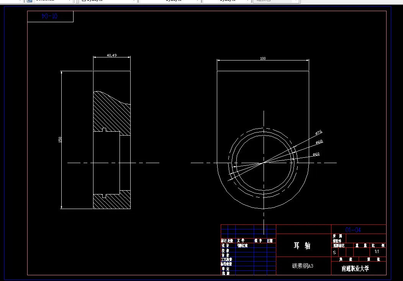
Task: Pick the upper hatched section area
Action: point(112,113)
